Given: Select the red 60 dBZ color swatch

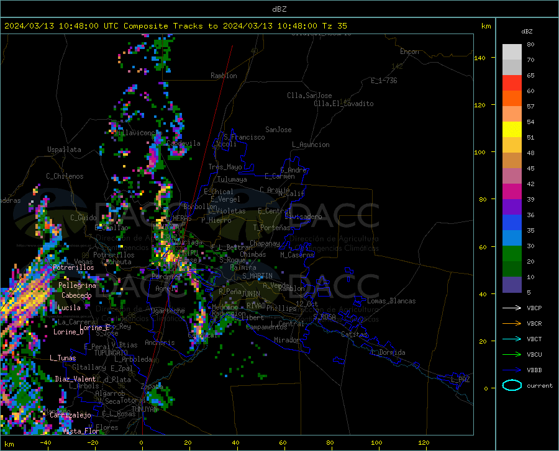Looking at the screenshot, I should 512,83.
